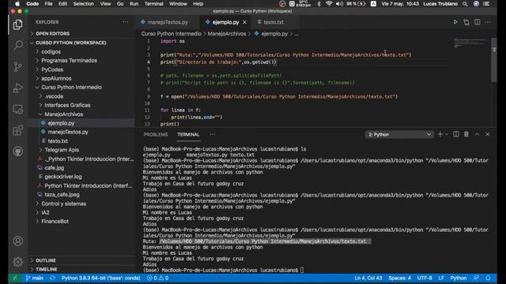Expand the Interfaces Graficas folder
The height and width of the screenshot is (284, 506).
67,105
